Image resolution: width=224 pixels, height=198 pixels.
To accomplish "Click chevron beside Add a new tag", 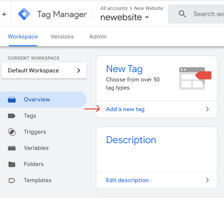I will (x=207, y=109).
